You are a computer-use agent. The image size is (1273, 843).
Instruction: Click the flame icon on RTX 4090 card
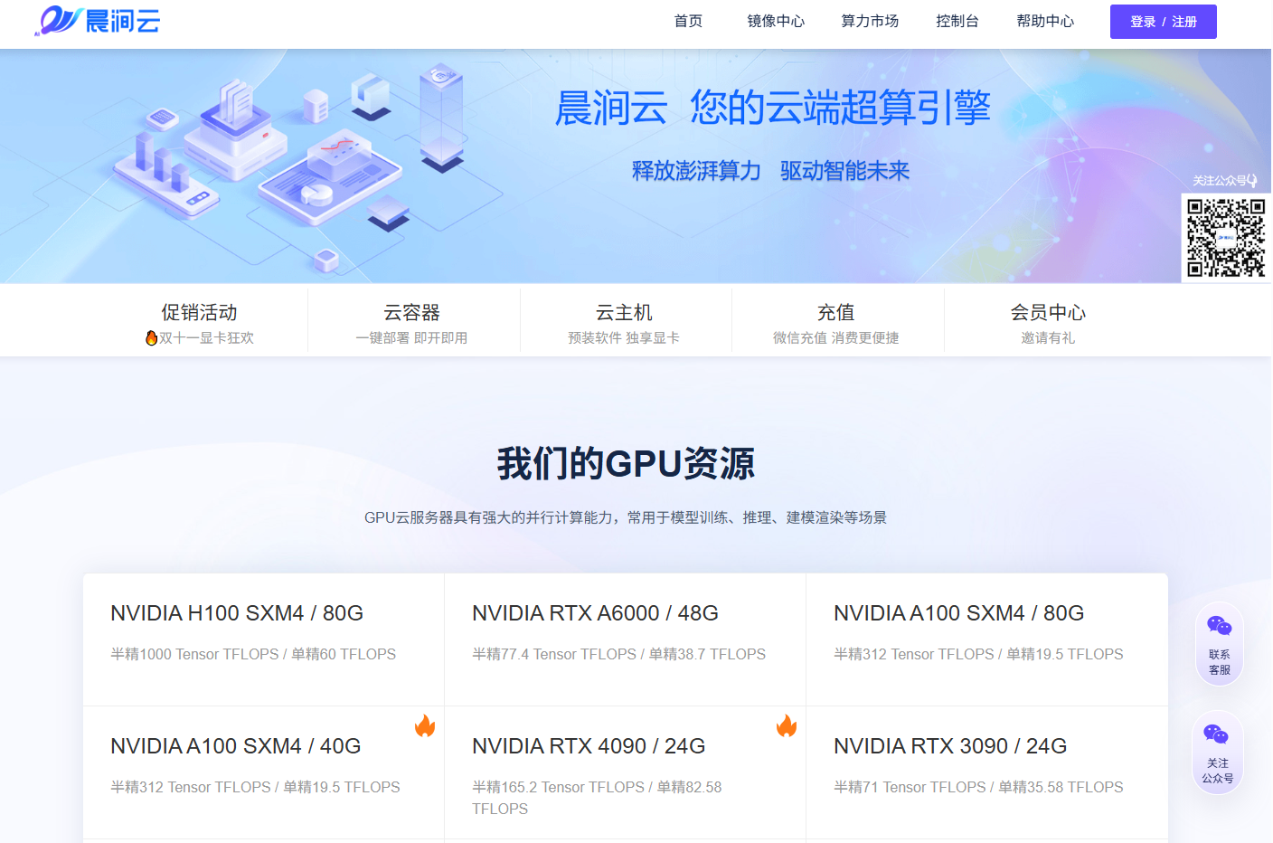[787, 725]
